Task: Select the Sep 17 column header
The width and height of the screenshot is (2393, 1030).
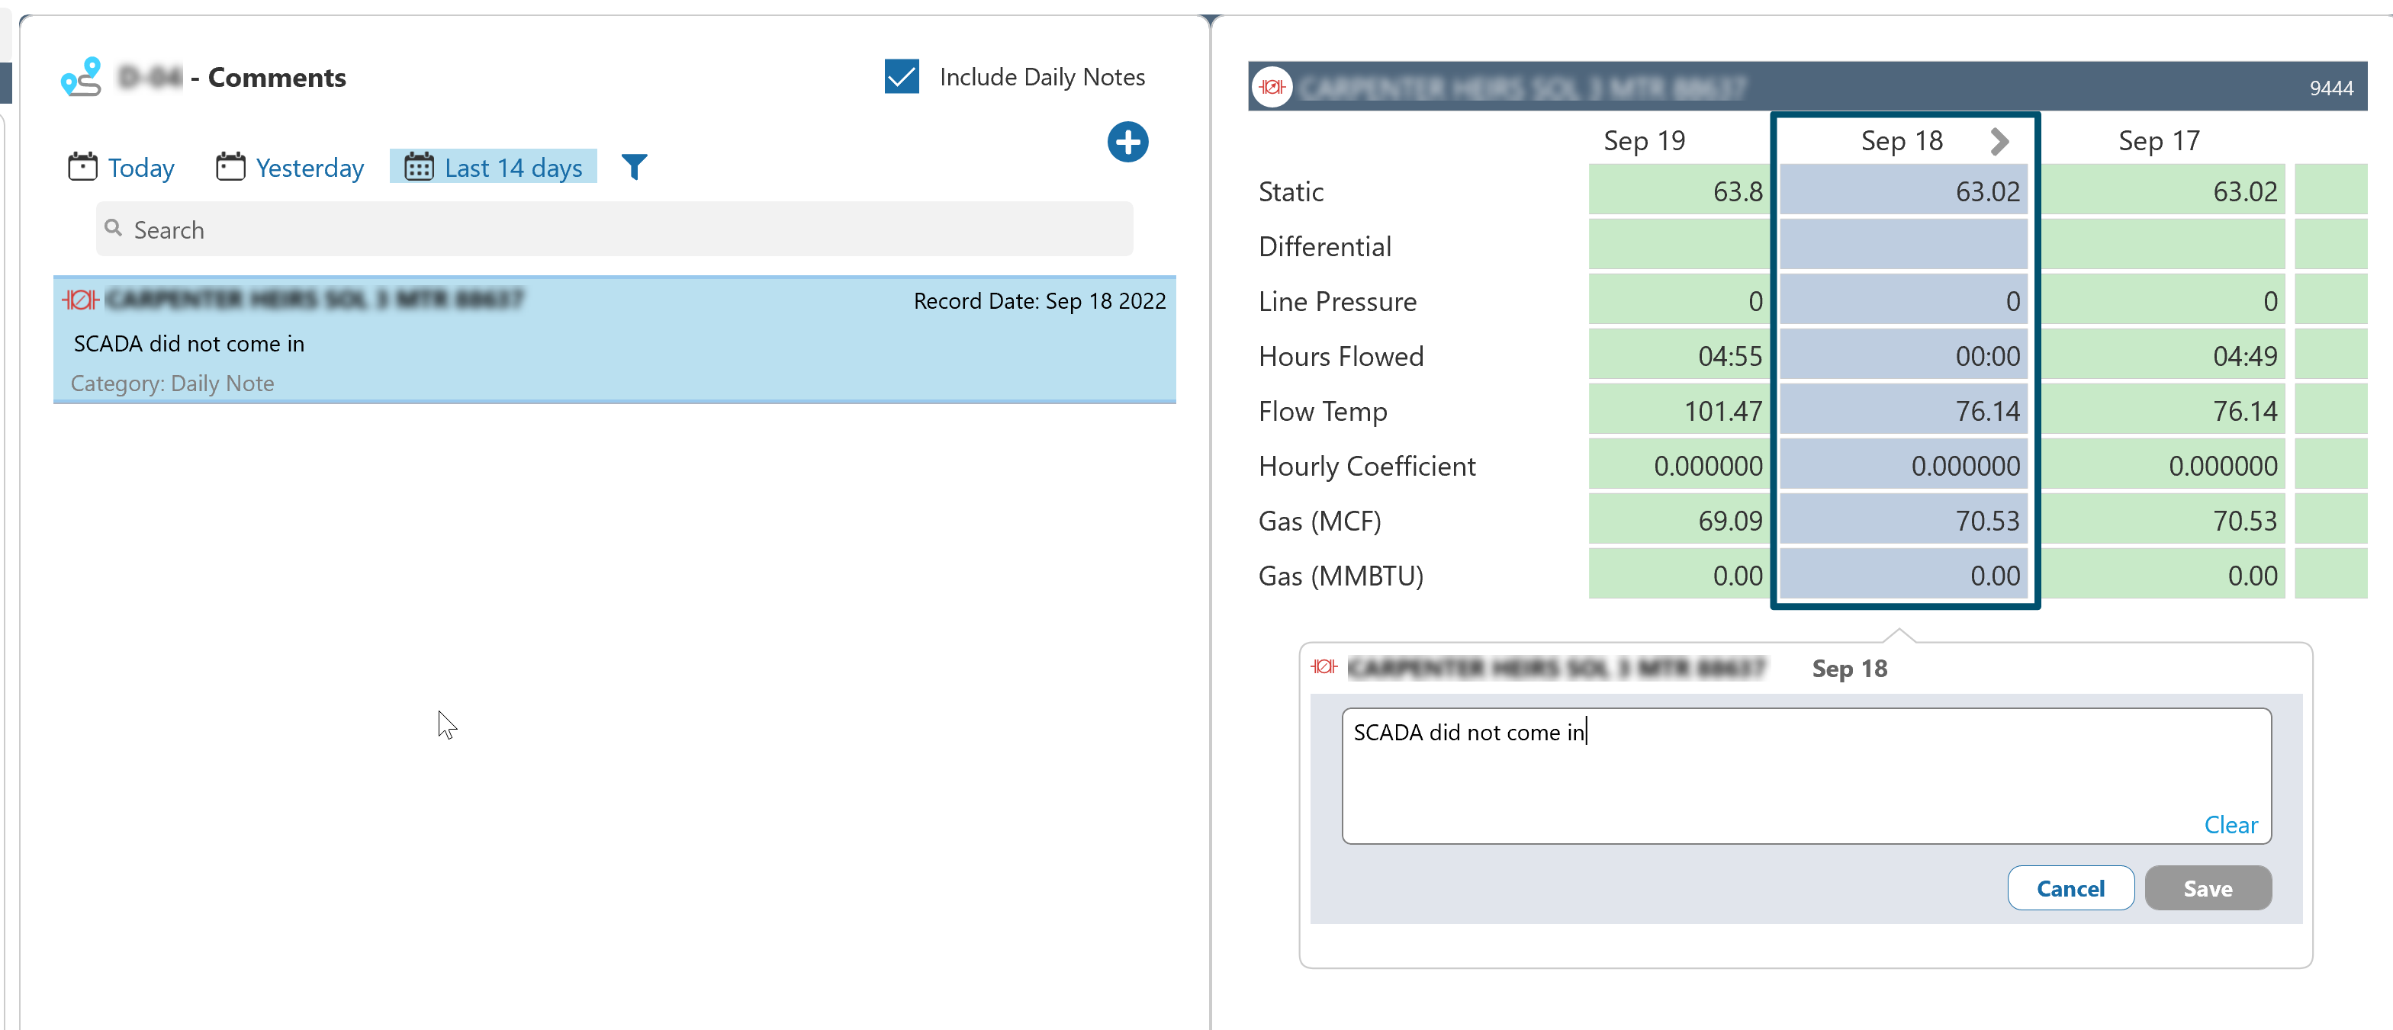Action: click(2158, 141)
